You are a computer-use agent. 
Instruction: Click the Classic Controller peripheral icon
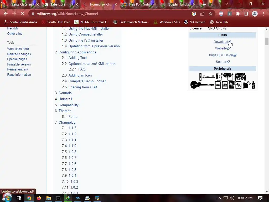coord(228,77)
